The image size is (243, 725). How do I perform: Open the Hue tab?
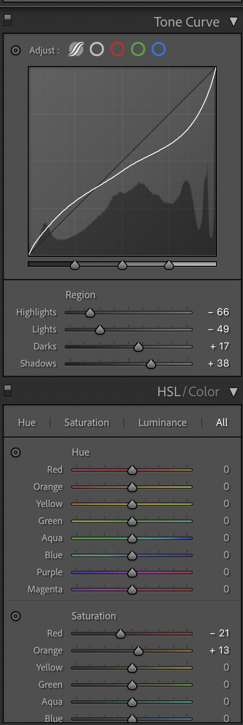pos(27,423)
